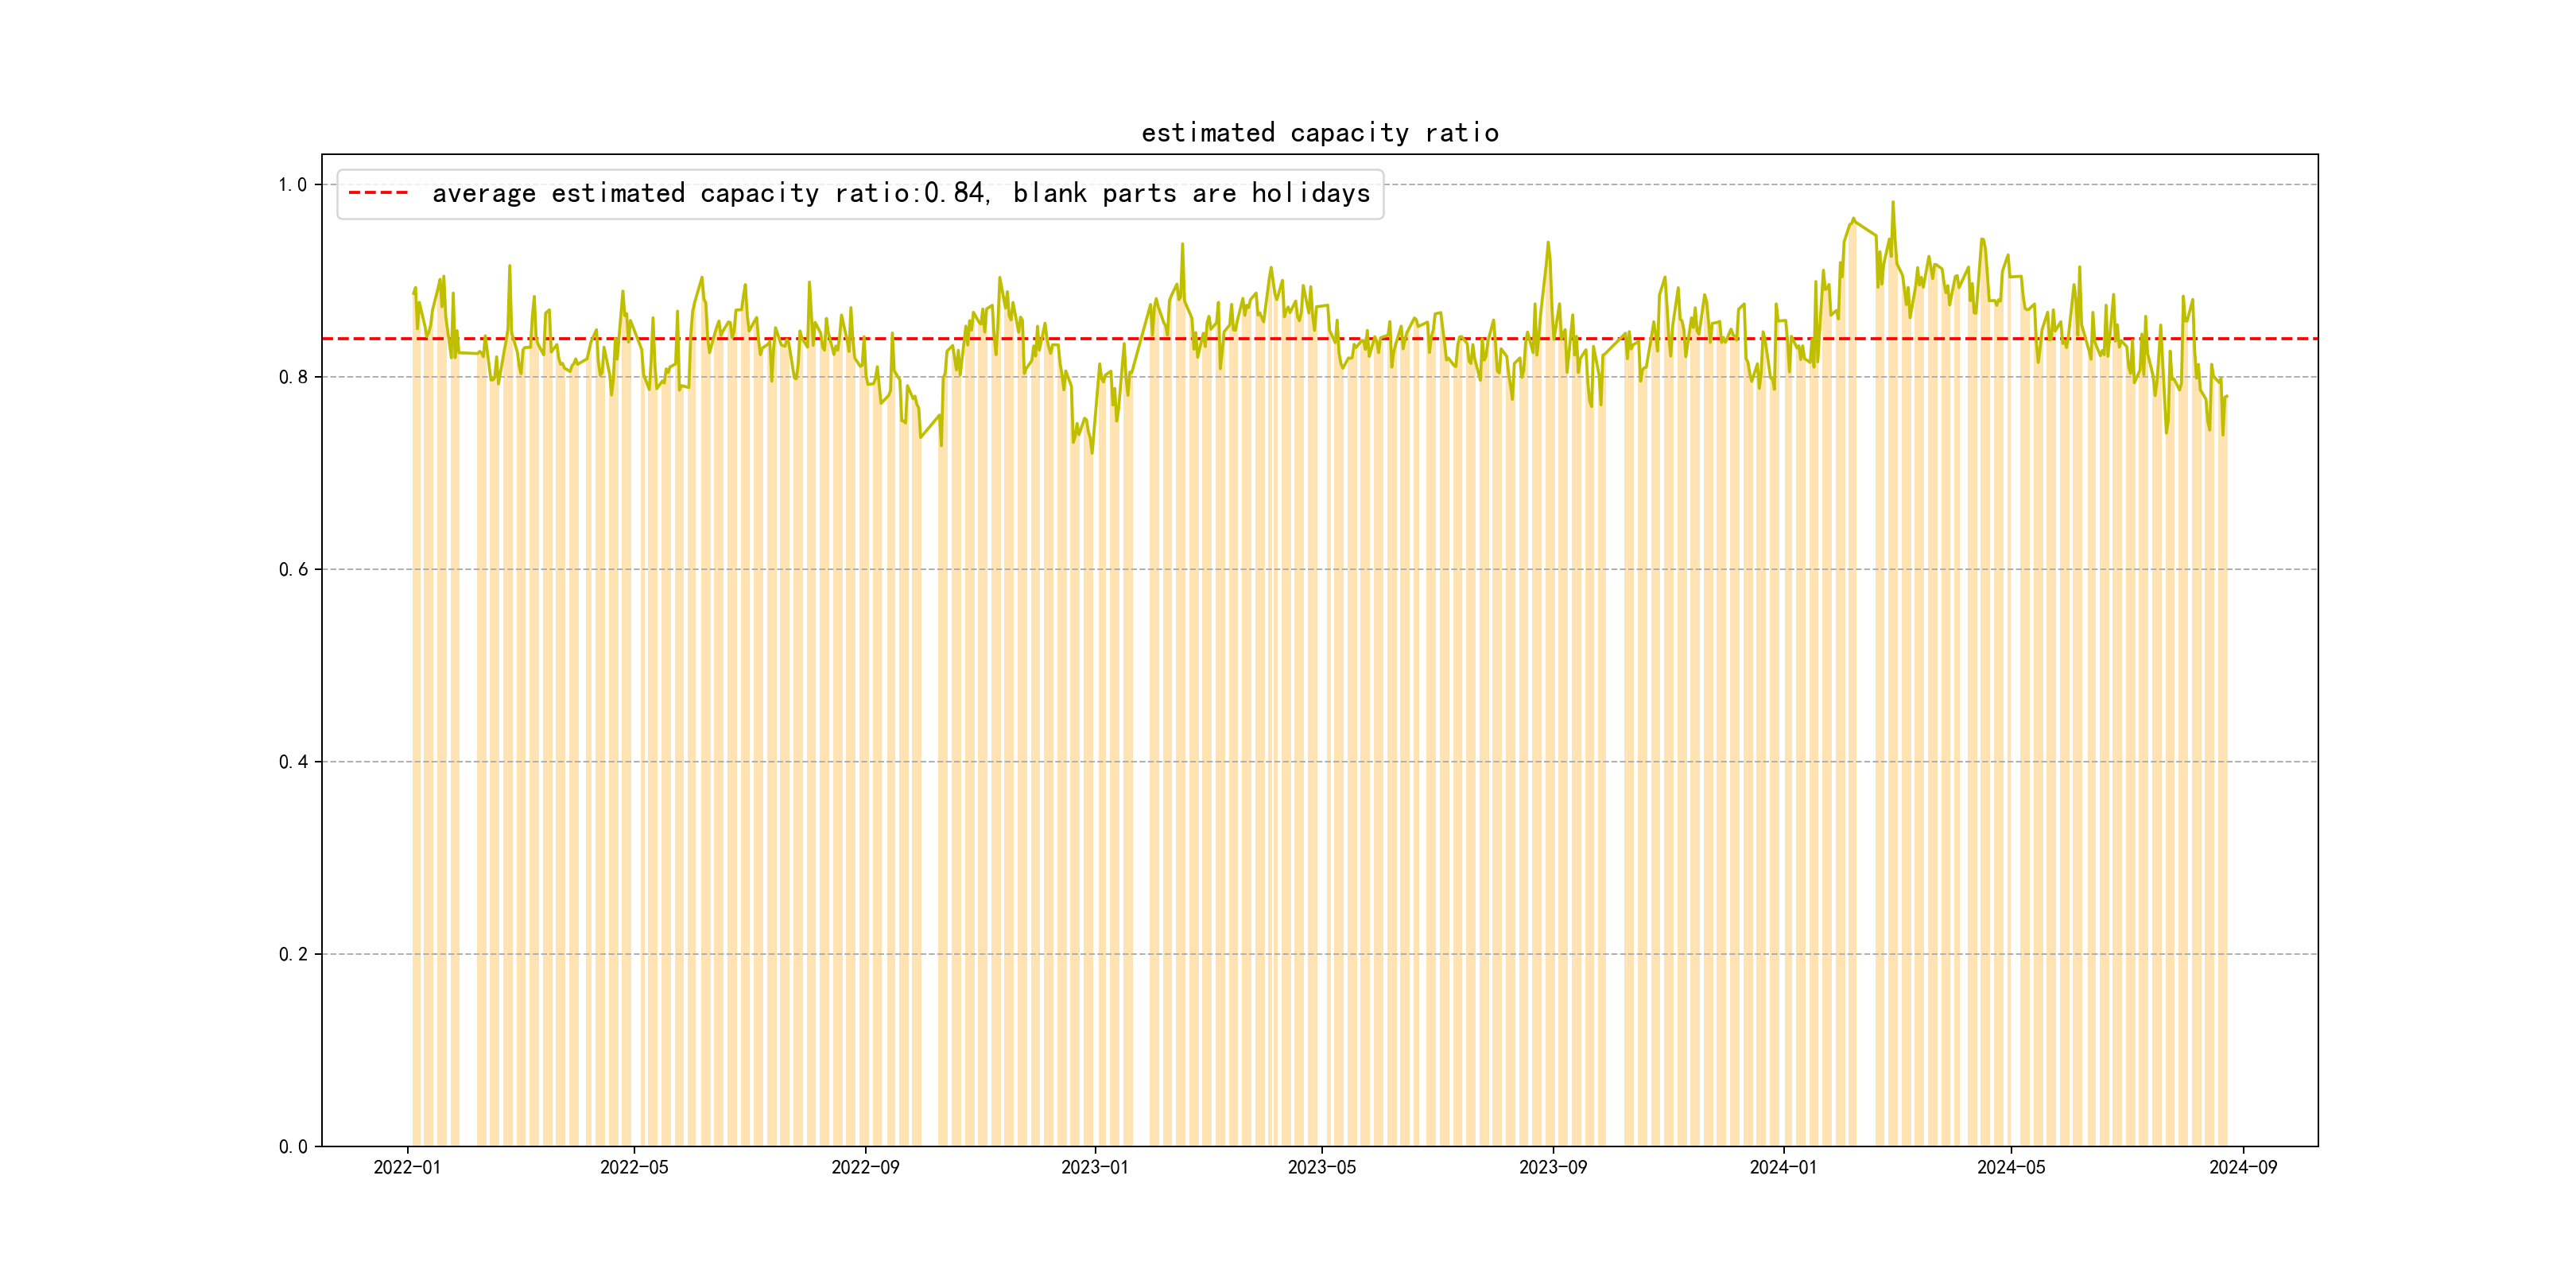The width and height of the screenshot is (2576, 1288).
Task: Click the 2023-05 x-axis date label
Action: point(1321,1167)
